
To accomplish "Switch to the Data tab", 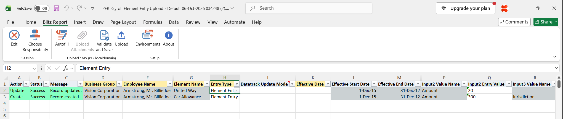I will click(174, 22).
